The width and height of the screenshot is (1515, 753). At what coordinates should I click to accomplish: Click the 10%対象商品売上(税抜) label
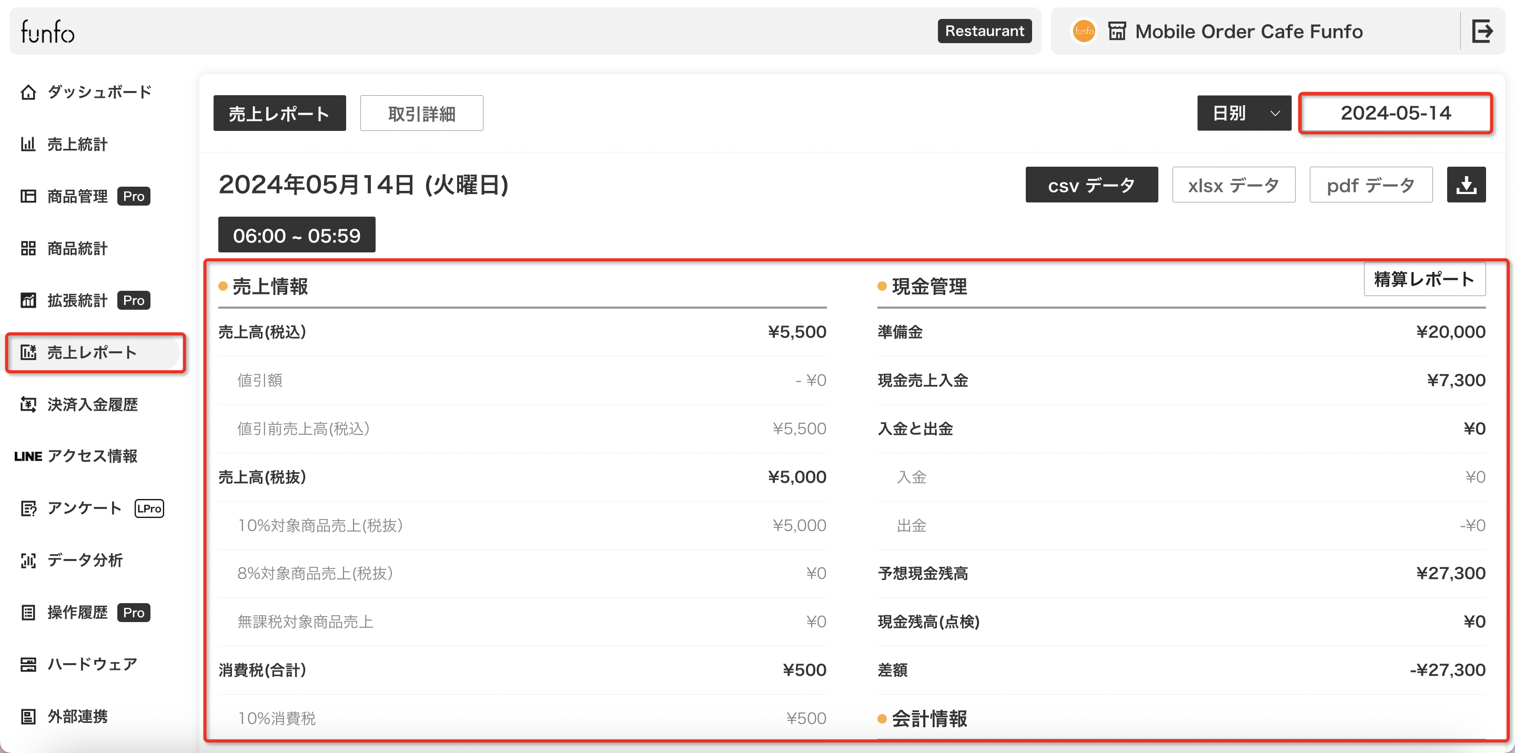point(320,525)
